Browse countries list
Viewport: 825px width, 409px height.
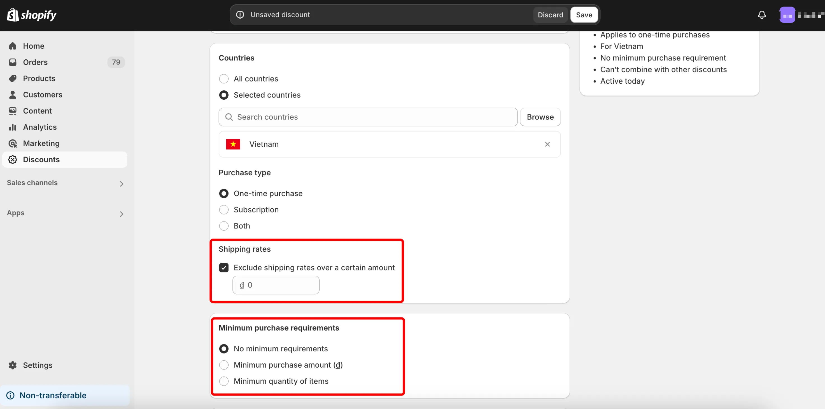point(540,117)
